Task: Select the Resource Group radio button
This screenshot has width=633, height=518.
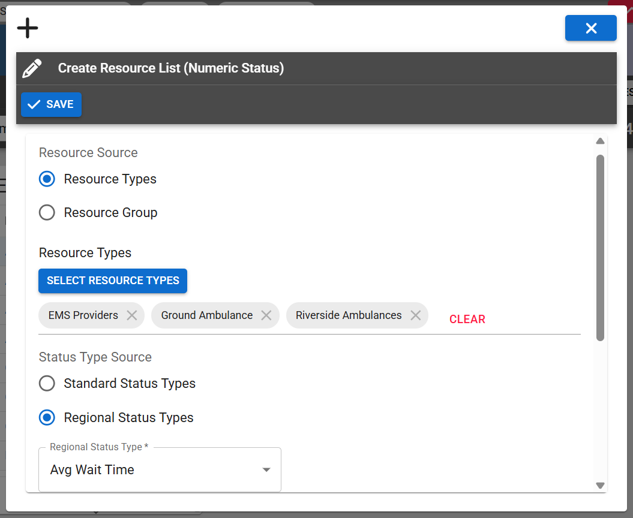Action: point(47,212)
